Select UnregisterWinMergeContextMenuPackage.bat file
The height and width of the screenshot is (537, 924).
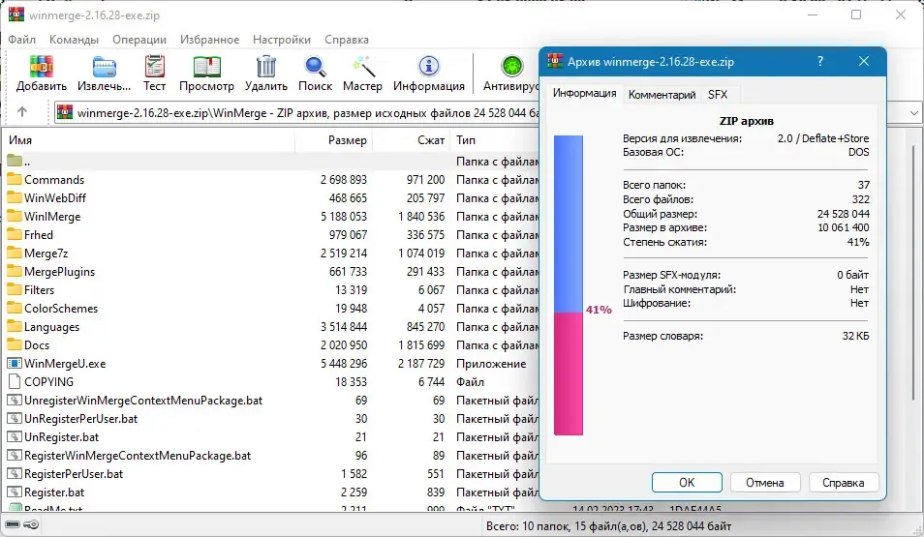[x=272, y=401]
